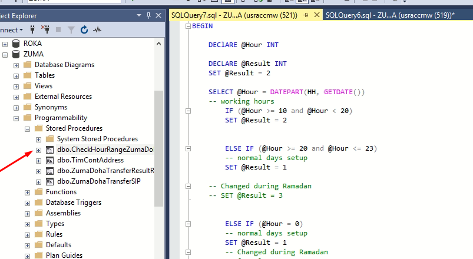
Task: Switch to the SQLQuery6.sql tab
Action: [389, 15]
